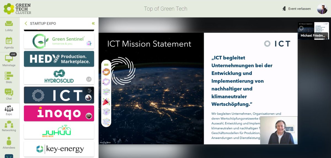Click the STARTUP EXPO heading
This screenshot has height=158, width=331.
43,23
